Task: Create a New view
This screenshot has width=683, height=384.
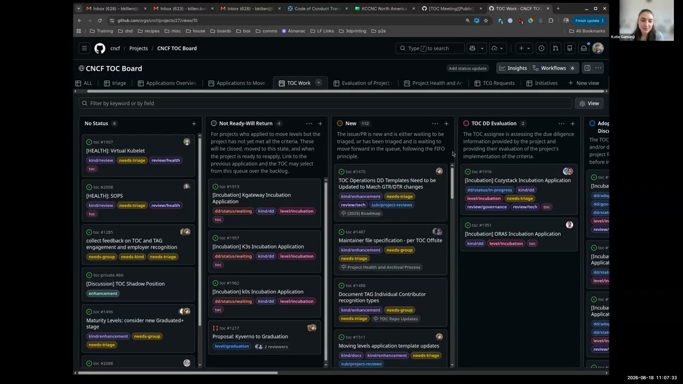Action: tap(584, 83)
